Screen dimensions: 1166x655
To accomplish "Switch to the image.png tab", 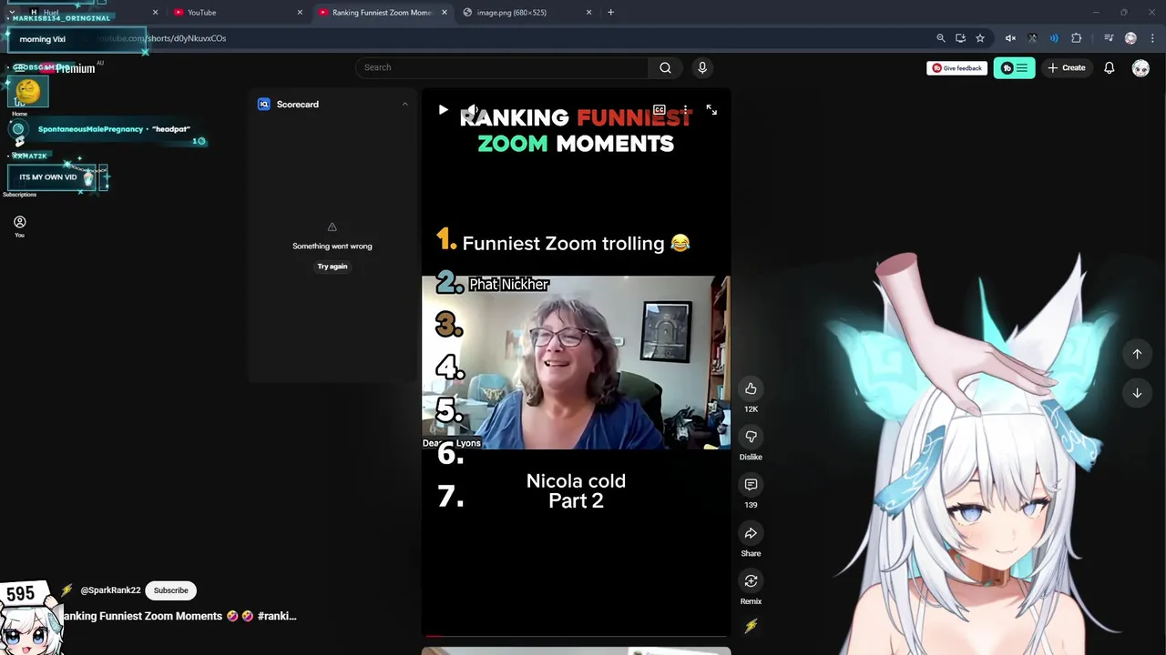I will (527, 12).
